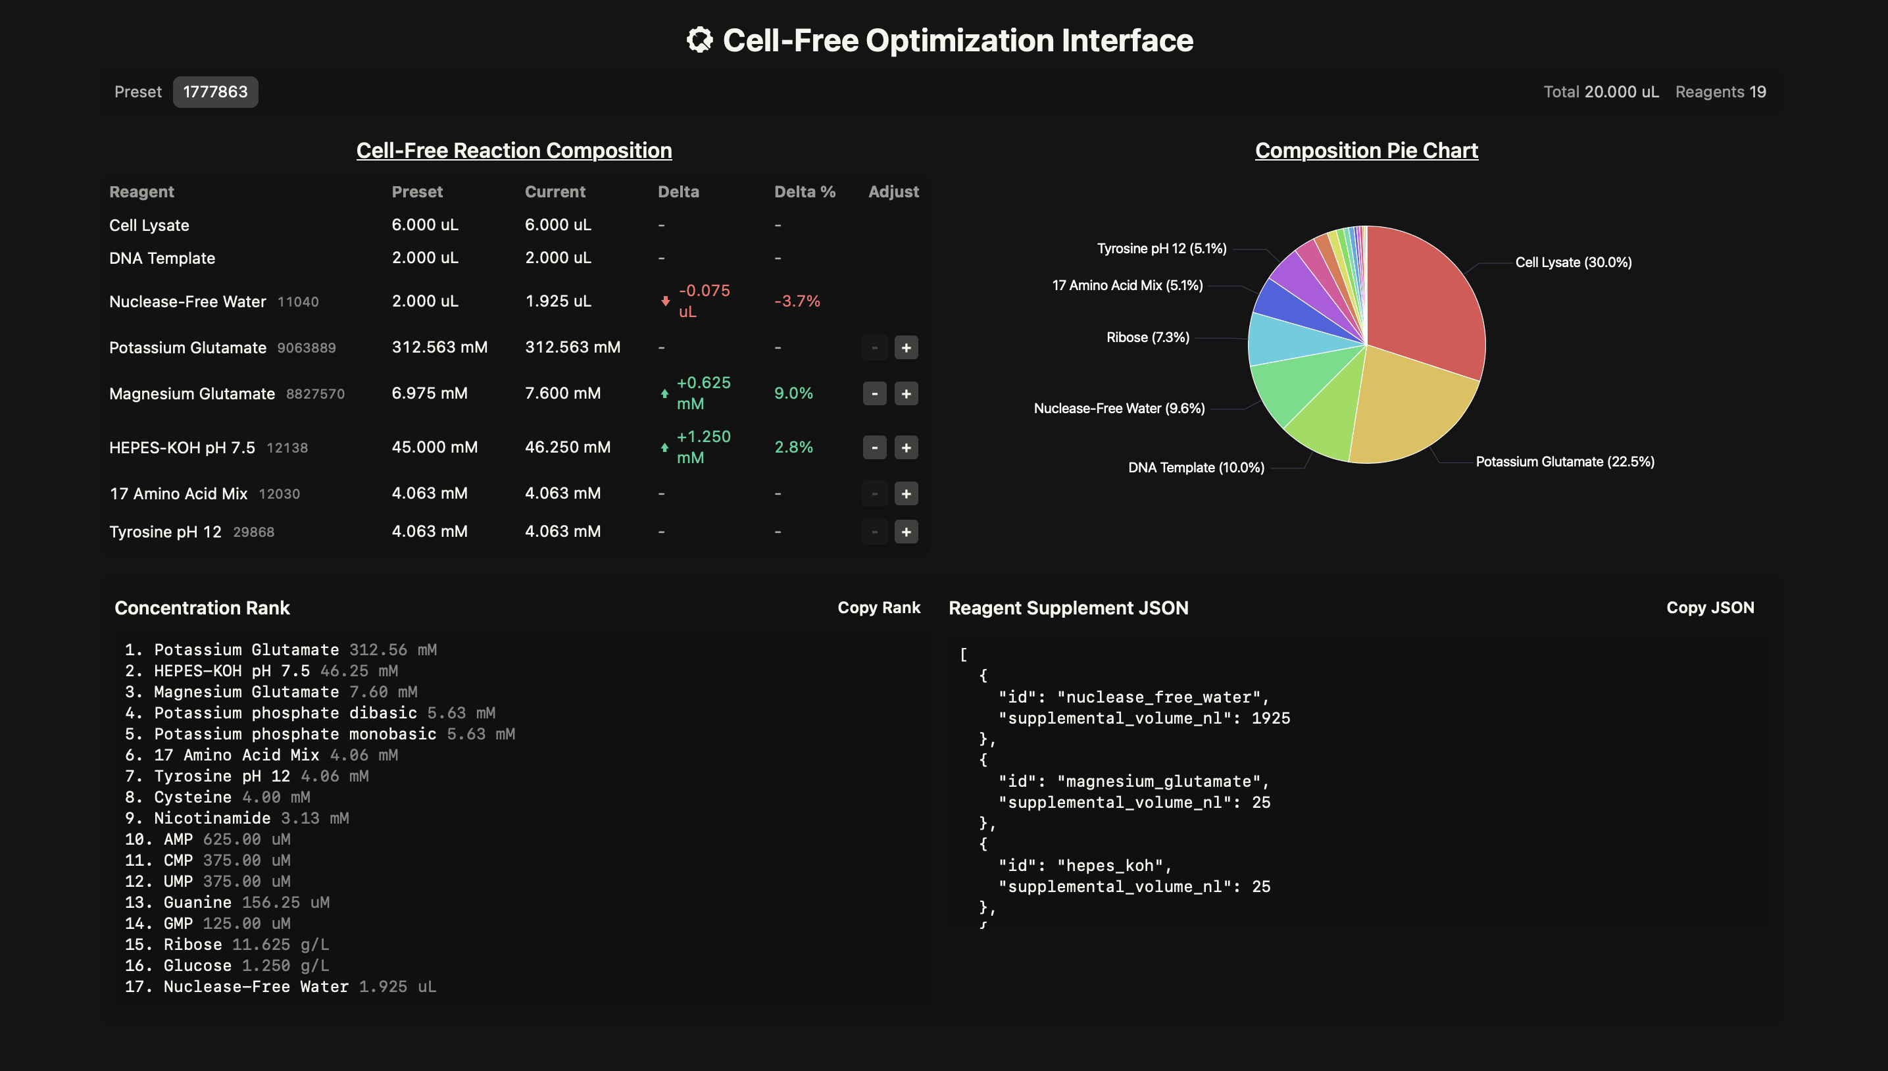Click the '17 Amino Acid Mix (5.1%)' label
1888x1071 pixels.
(x=1128, y=286)
